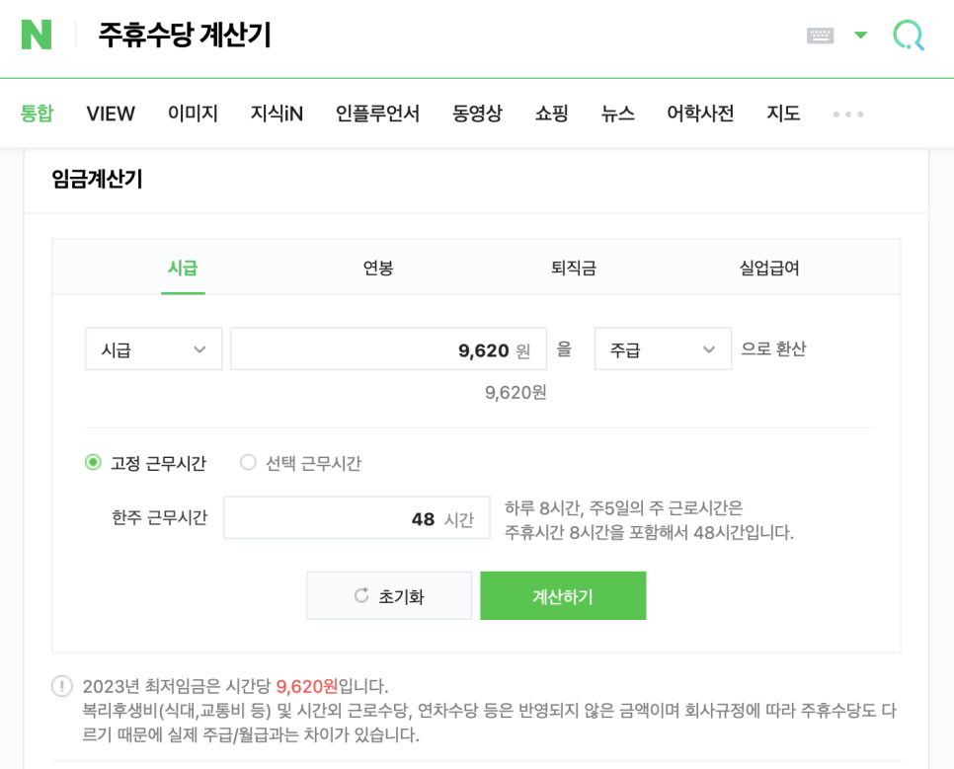Click the 으로 환산 label
The width and height of the screenshot is (954, 769).
(x=773, y=348)
